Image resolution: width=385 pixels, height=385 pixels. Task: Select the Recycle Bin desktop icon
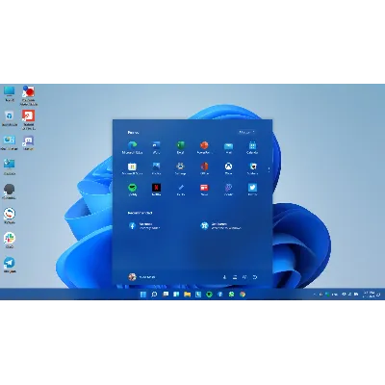click(x=10, y=118)
